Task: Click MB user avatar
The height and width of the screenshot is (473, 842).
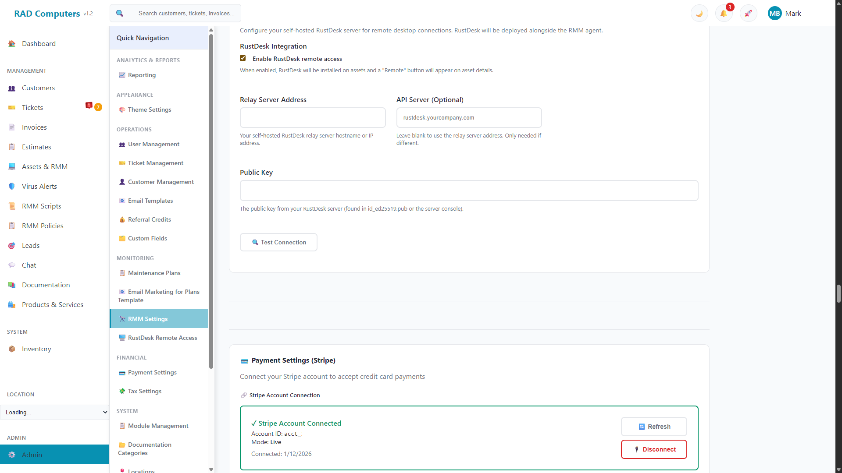Action: click(774, 14)
